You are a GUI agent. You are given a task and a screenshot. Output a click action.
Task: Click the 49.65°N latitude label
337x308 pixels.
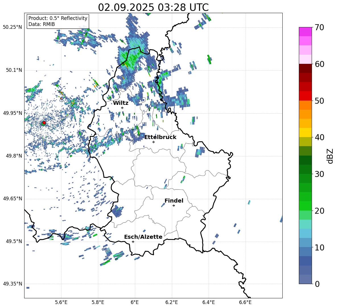coord(13,199)
